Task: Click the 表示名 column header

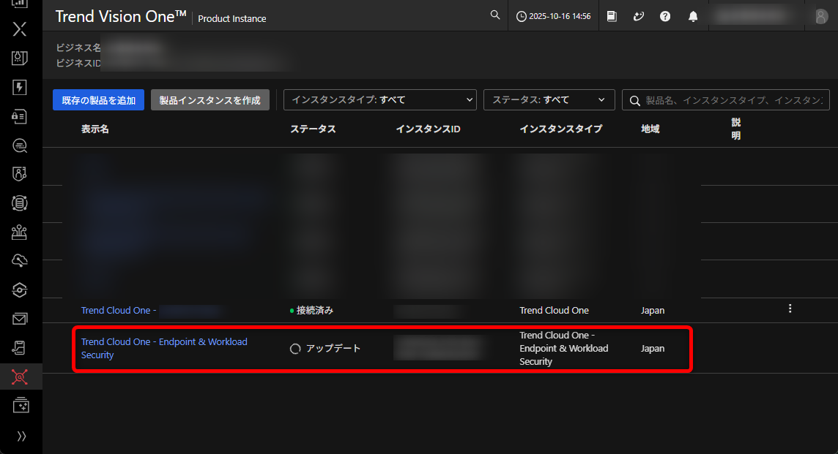Action: point(95,129)
